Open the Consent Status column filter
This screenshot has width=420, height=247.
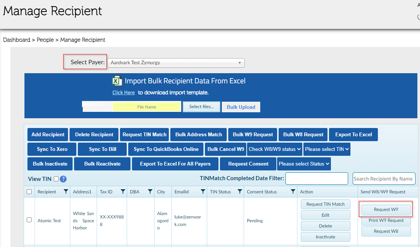tap(293, 192)
